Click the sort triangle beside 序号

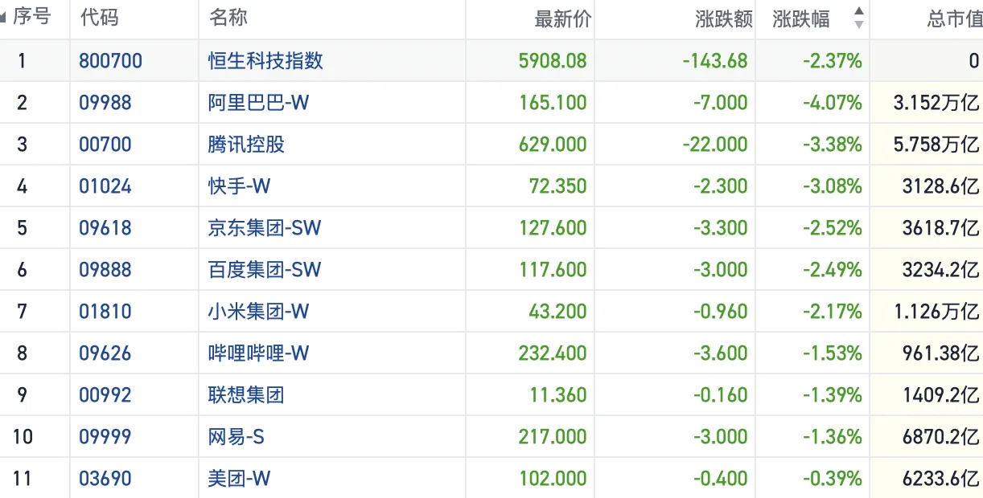4,18
